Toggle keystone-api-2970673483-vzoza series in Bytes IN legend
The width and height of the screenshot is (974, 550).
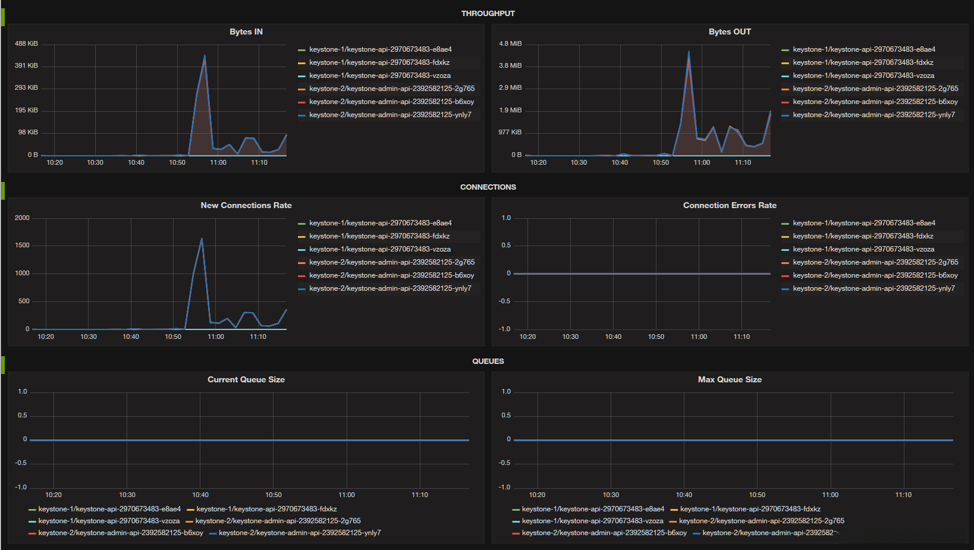380,76
